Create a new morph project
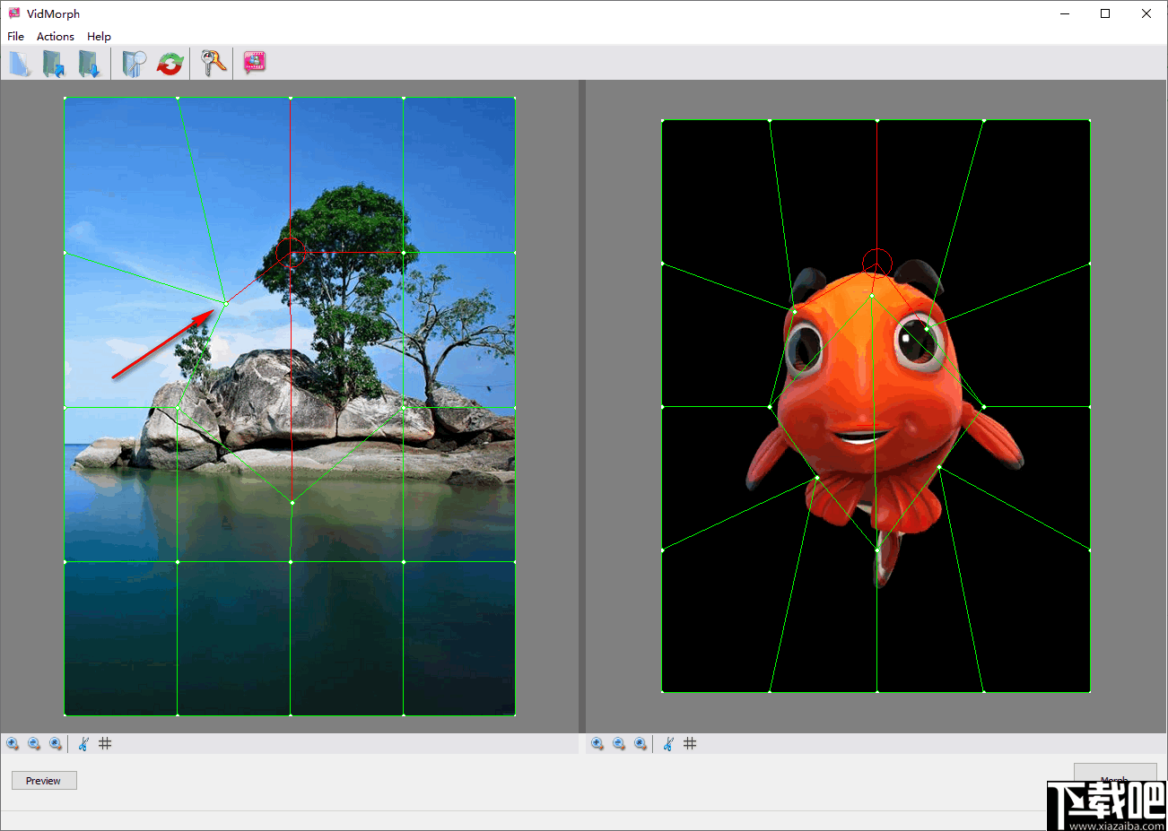1168x831 pixels. tap(20, 63)
